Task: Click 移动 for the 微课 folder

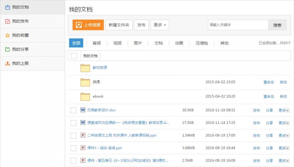Action: tap(283, 82)
